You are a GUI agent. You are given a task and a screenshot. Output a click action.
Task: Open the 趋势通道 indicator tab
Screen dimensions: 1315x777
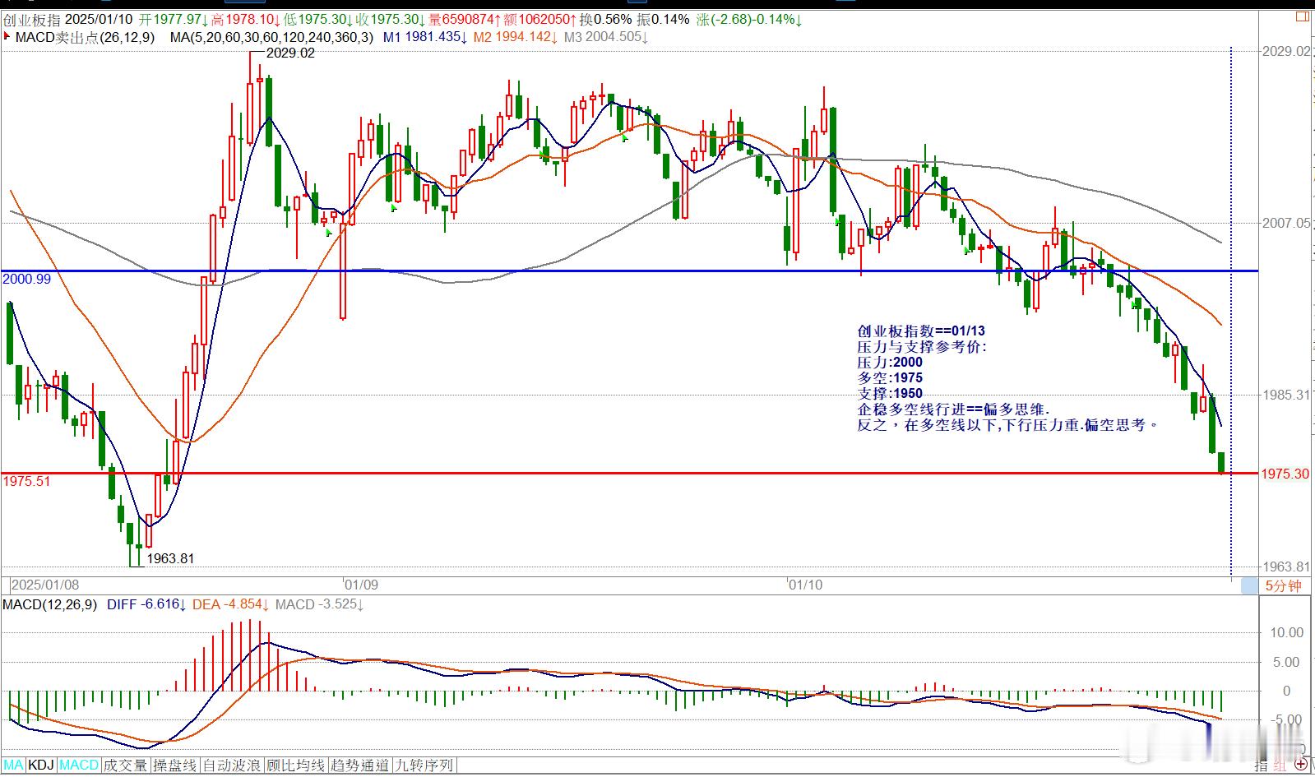(x=359, y=765)
